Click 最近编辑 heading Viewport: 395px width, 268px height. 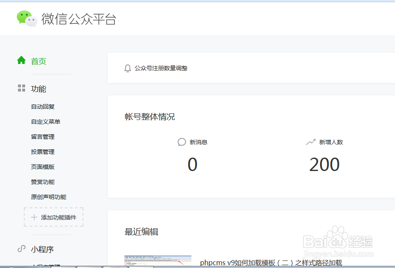[x=141, y=232]
